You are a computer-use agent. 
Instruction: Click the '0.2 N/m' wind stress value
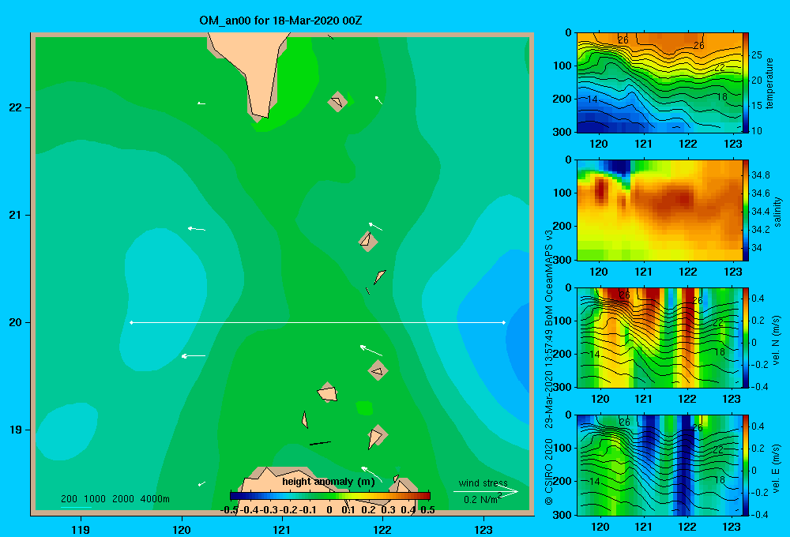(482, 499)
